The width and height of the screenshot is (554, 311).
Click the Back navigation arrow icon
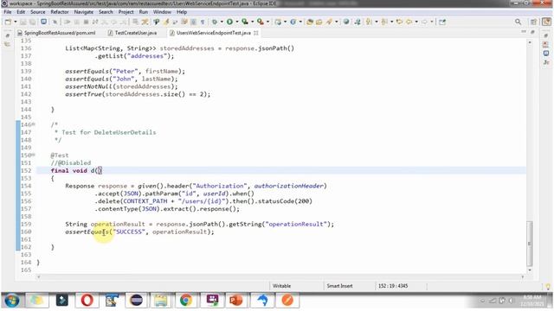point(409,22)
